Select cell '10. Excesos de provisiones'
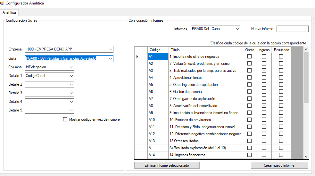 coord(206,120)
